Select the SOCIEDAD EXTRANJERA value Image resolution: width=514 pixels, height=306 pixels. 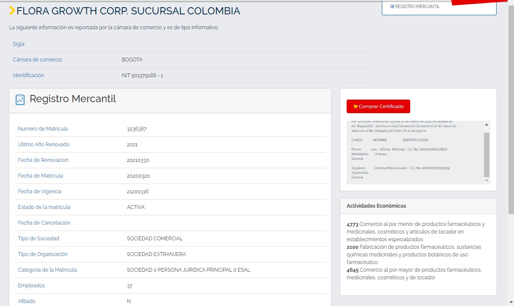click(156, 254)
